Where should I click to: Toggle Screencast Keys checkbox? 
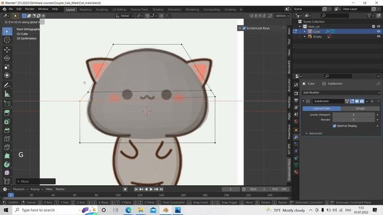pos(244,28)
